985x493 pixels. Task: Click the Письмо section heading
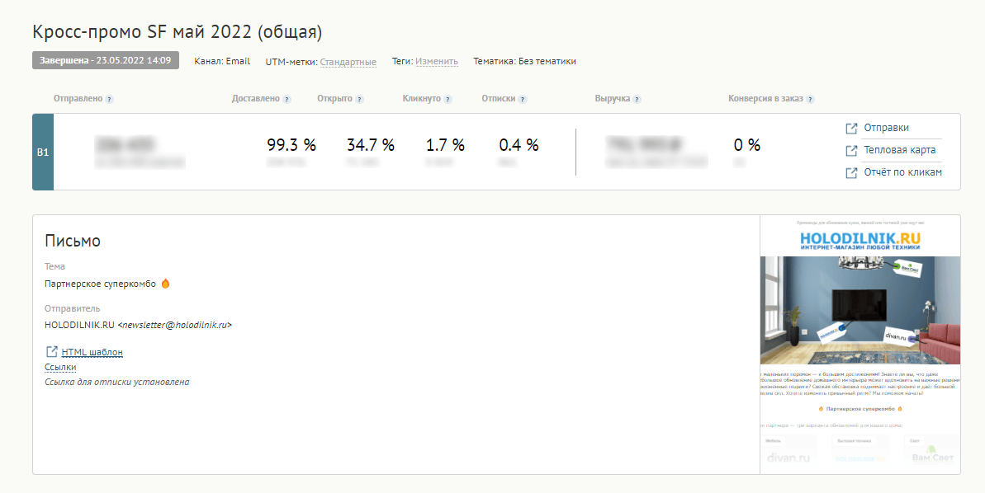[72, 241]
